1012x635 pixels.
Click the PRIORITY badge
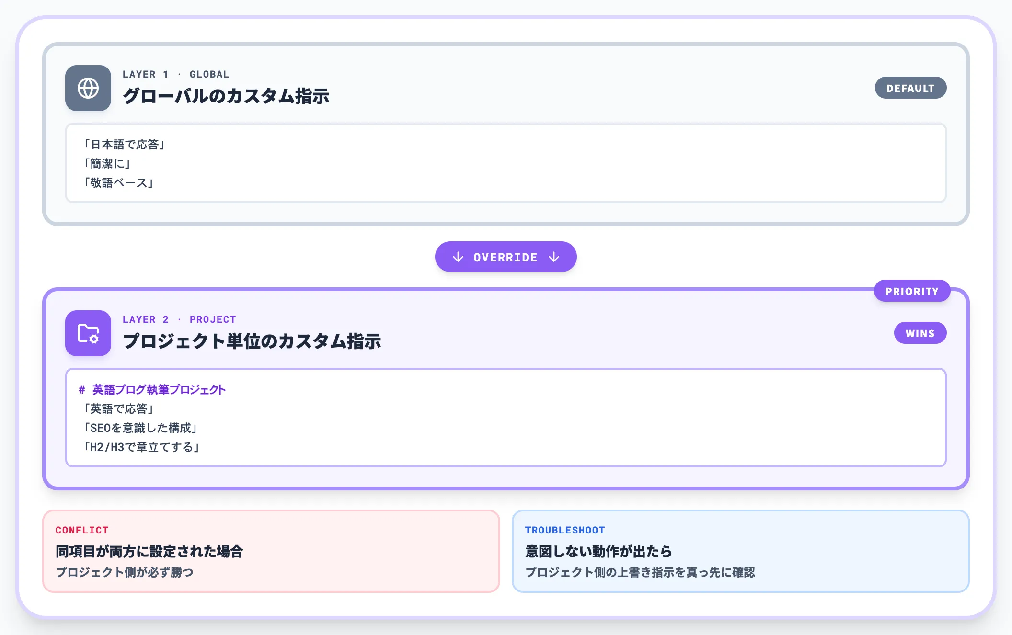(x=912, y=291)
